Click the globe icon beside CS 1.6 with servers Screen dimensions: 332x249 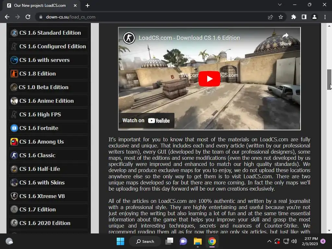(14, 60)
